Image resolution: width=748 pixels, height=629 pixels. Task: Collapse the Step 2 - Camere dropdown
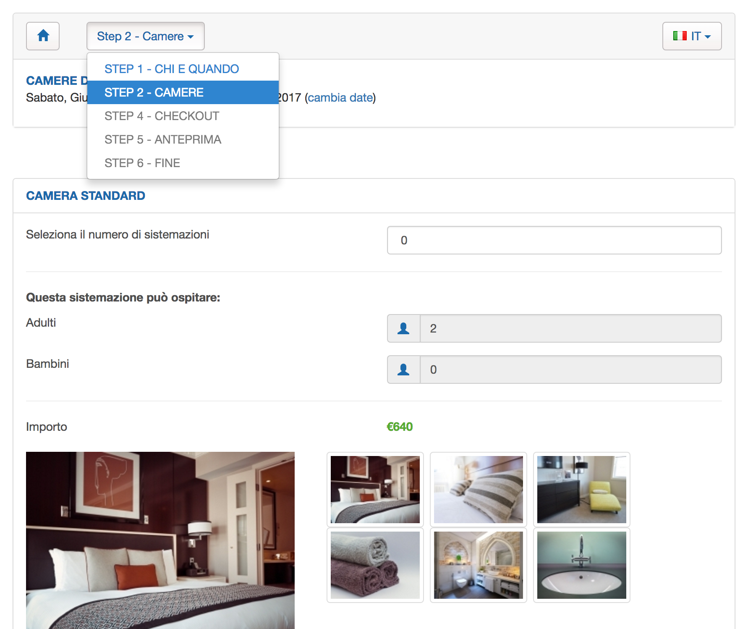pos(145,36)
